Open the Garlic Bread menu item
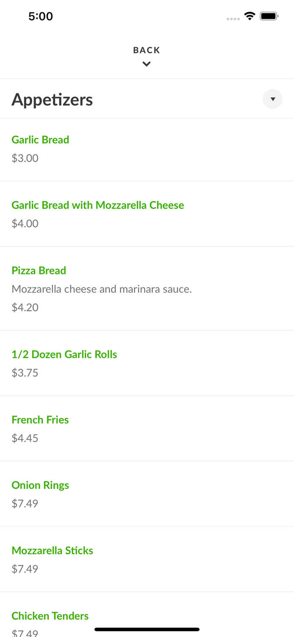294x637 pixels. click(40, 140)
